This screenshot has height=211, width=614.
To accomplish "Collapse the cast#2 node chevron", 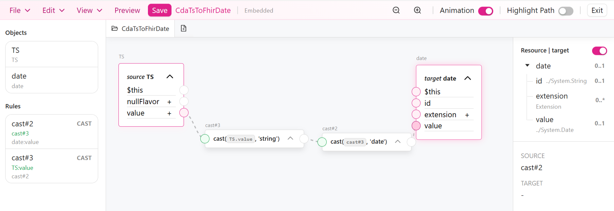I will (398, 141).
